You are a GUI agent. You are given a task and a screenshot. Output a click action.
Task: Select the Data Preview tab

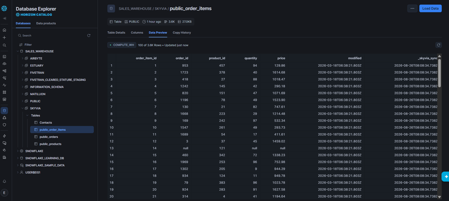(x=158, y=32)
